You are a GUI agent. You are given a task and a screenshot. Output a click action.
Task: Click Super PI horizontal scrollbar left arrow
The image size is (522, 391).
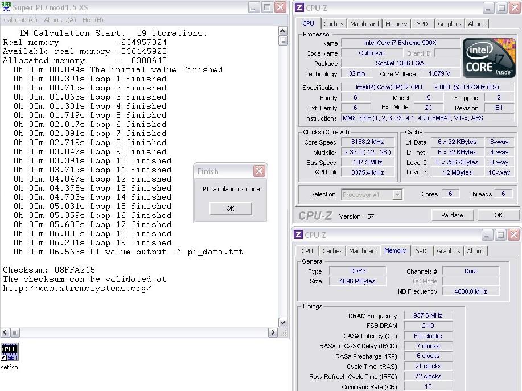click(x=5, y=332)
